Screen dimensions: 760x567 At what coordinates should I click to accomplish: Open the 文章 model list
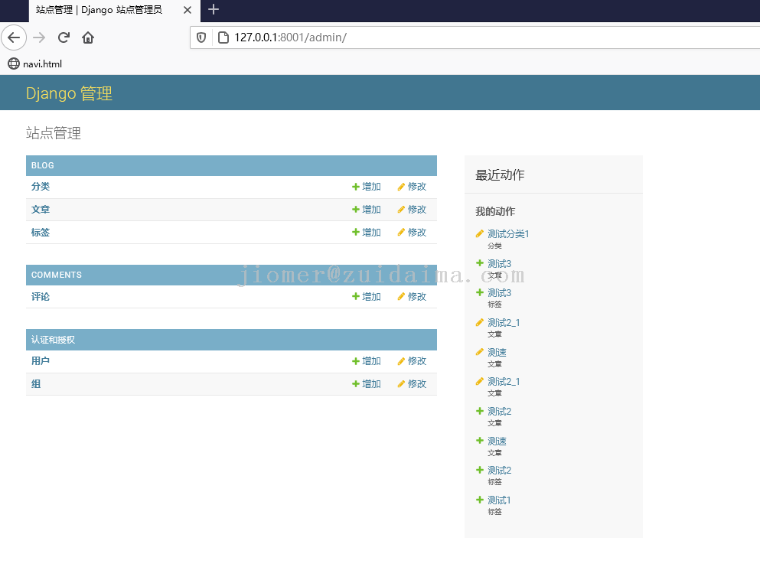click(x=41, y=210)
